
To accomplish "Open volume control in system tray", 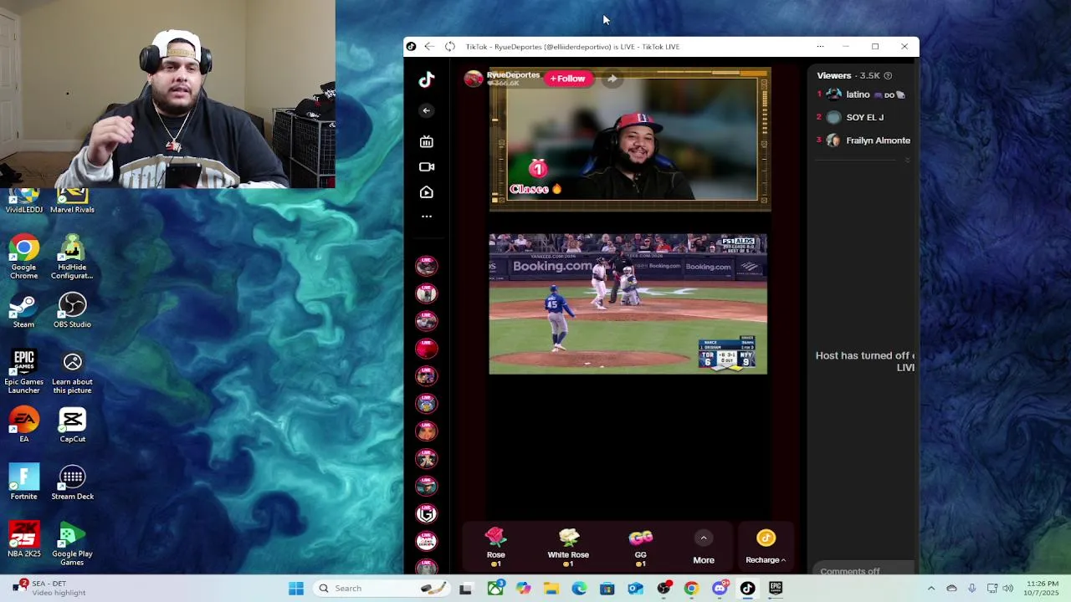I will coord(1008,589).
